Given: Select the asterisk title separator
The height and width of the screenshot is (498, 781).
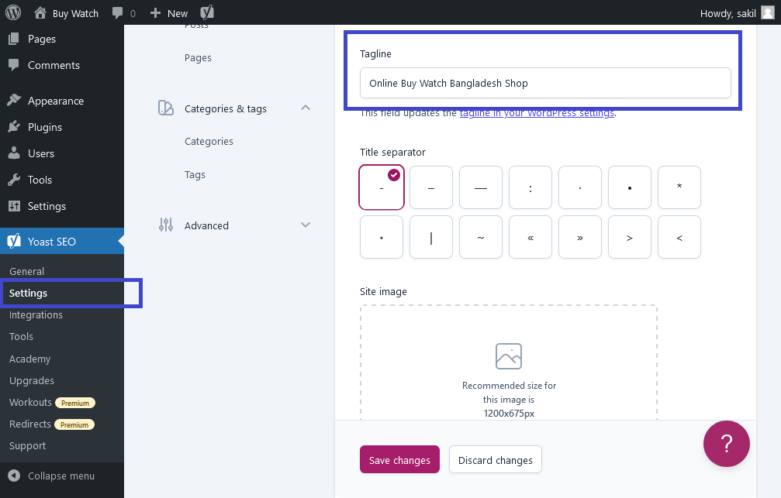Looking at the screenshot, I should coord(679,187).
